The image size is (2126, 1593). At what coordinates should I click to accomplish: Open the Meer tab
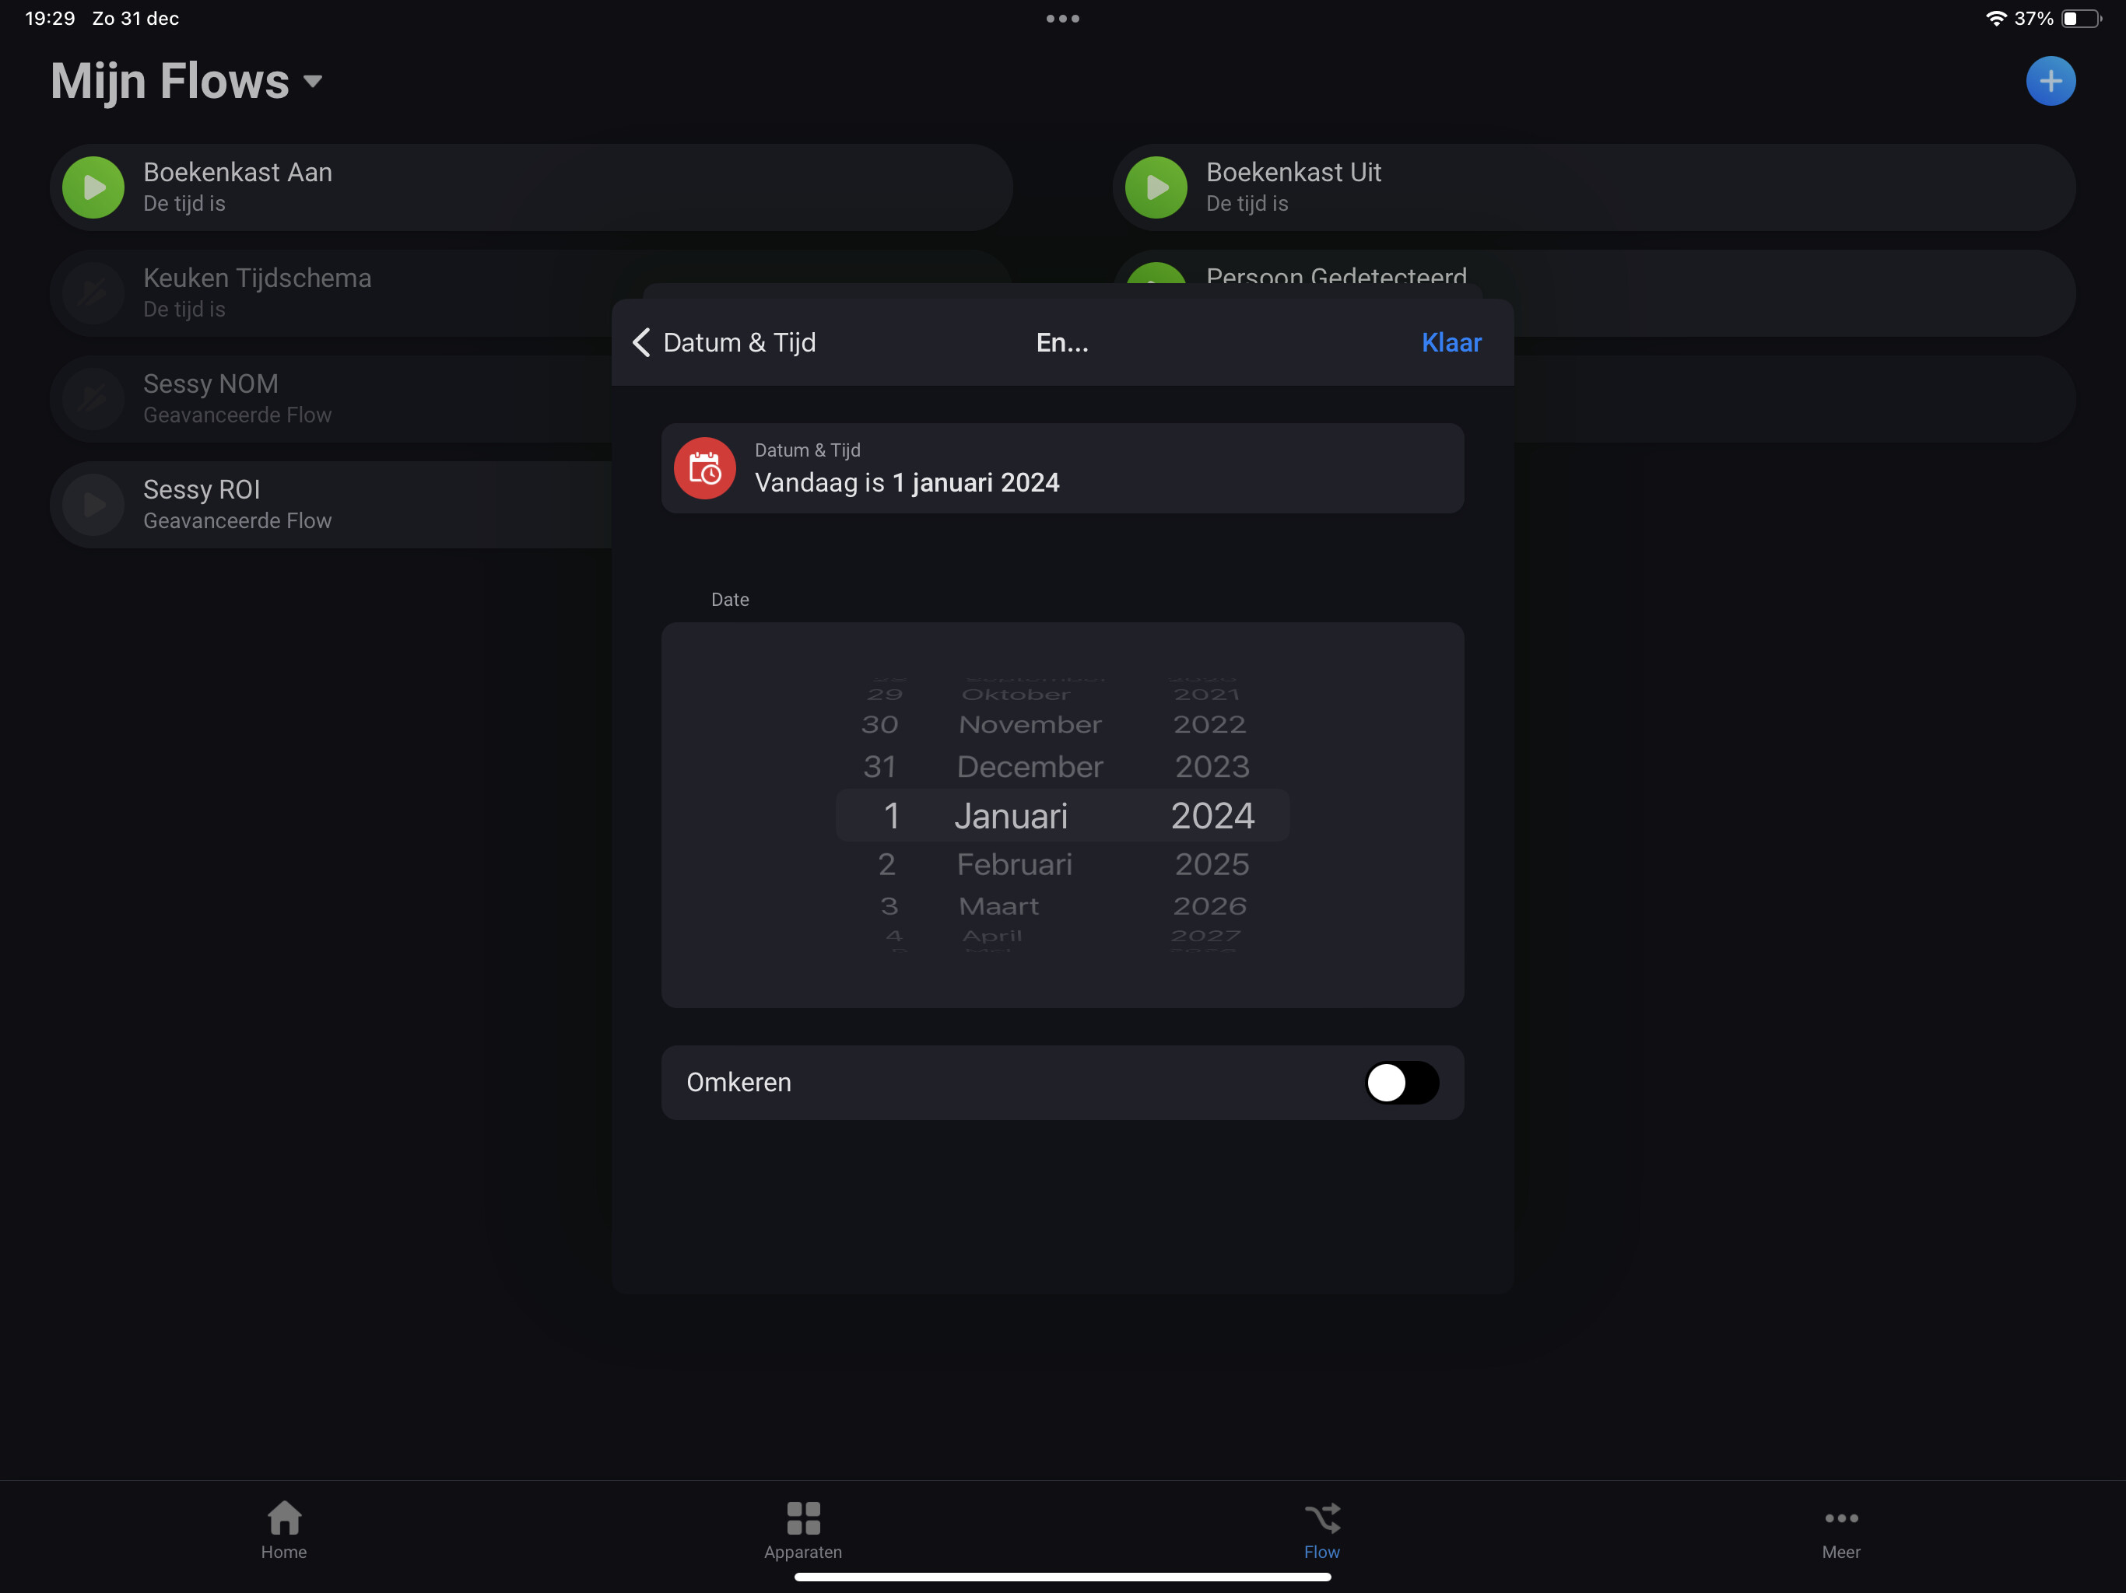point(1840,1529)
